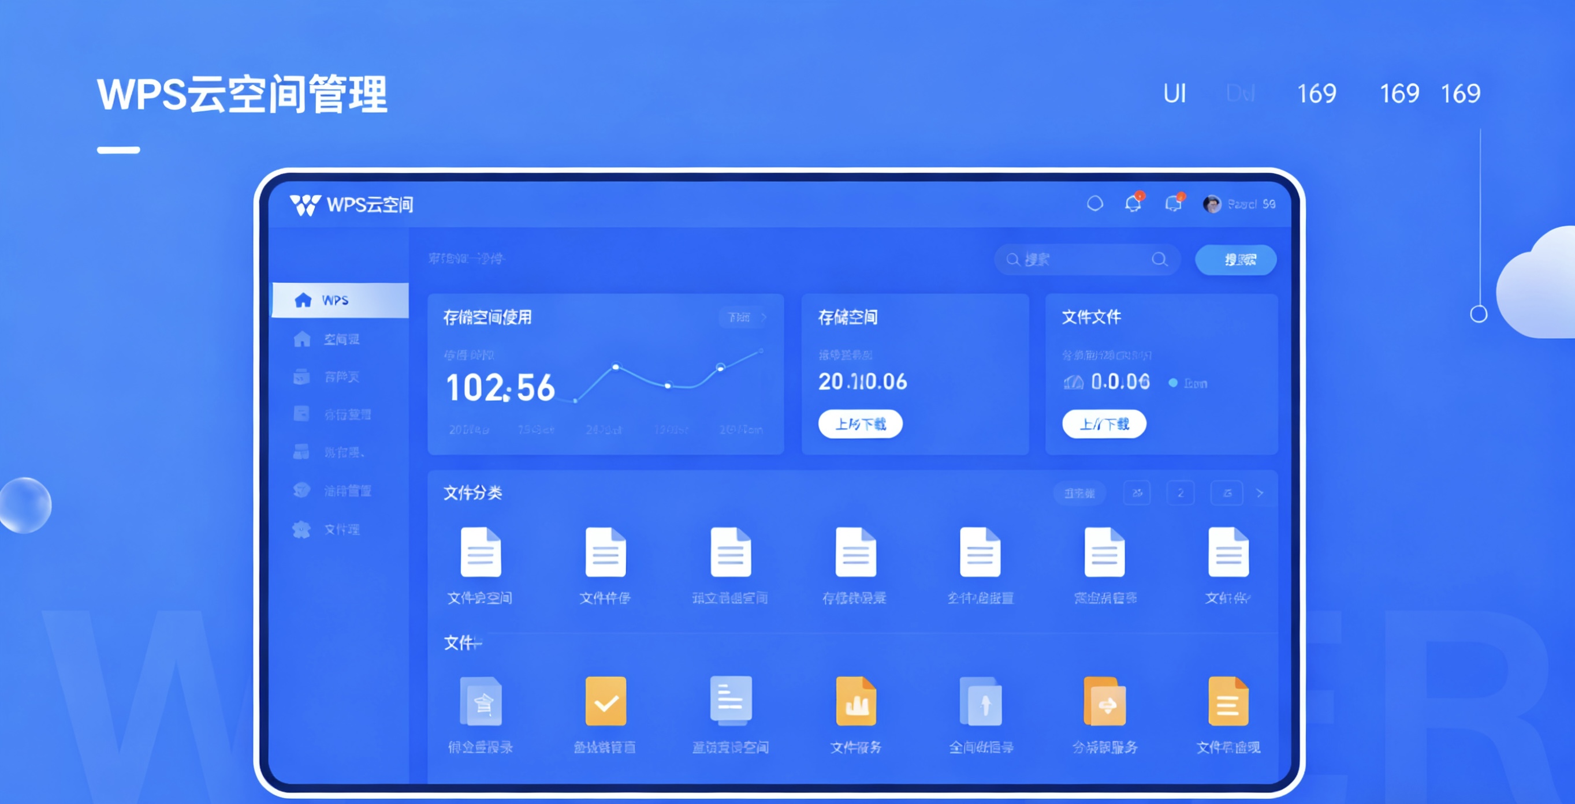Go to next page in 文件分类
This screenshot has width=1575, height=804.
1260,493
